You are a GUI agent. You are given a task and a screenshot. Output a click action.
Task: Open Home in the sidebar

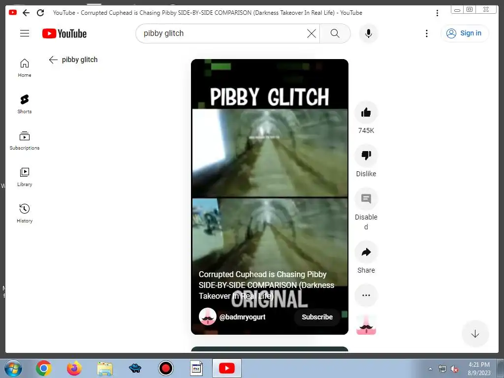[25, 68]
